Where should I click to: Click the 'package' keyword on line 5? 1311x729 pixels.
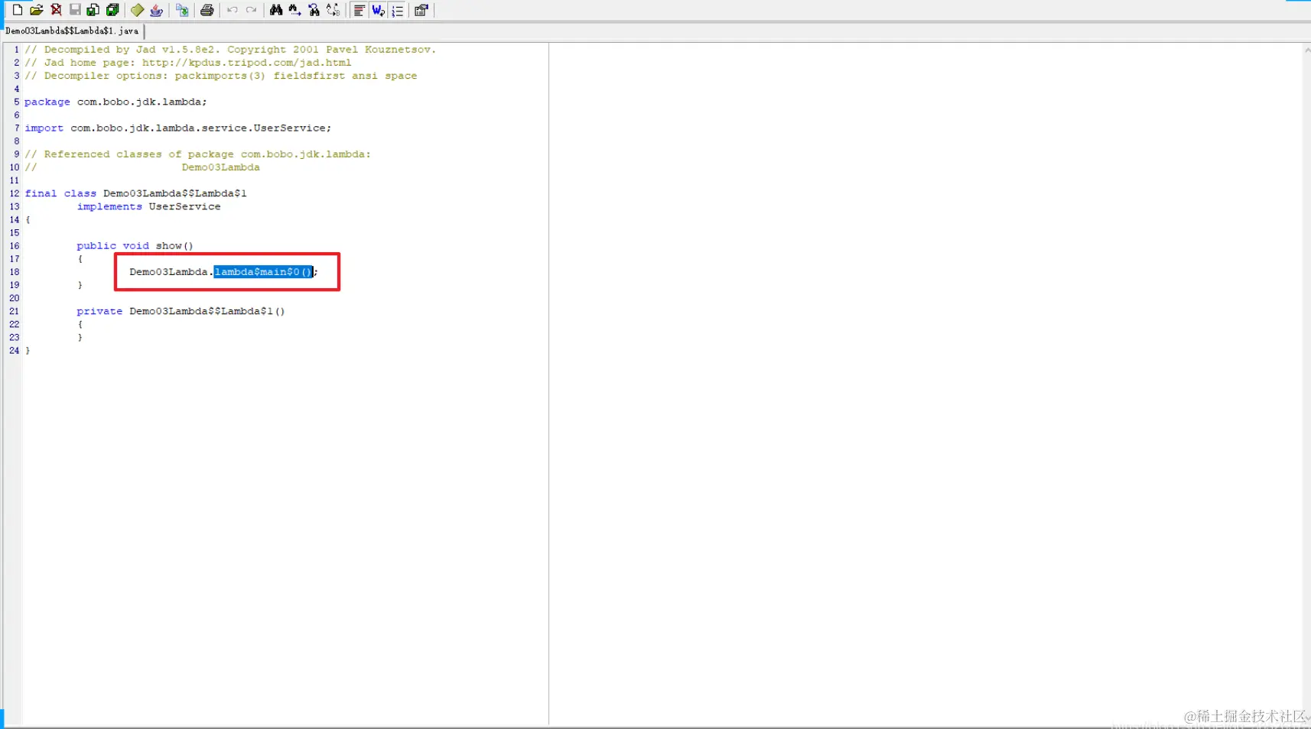(47, 102)
